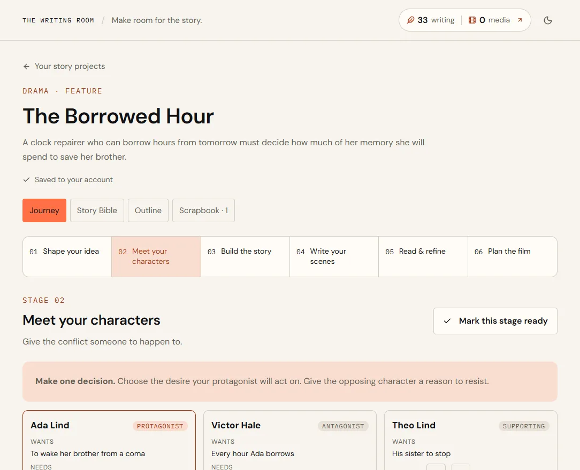The image size is (580, 470).
Task: Go to stage 03 Build the story
Action: point(245,256)
